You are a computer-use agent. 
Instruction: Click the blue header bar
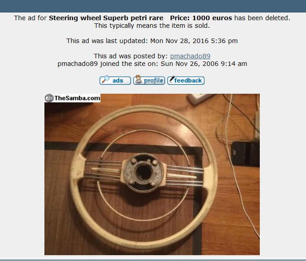point(153,6)
